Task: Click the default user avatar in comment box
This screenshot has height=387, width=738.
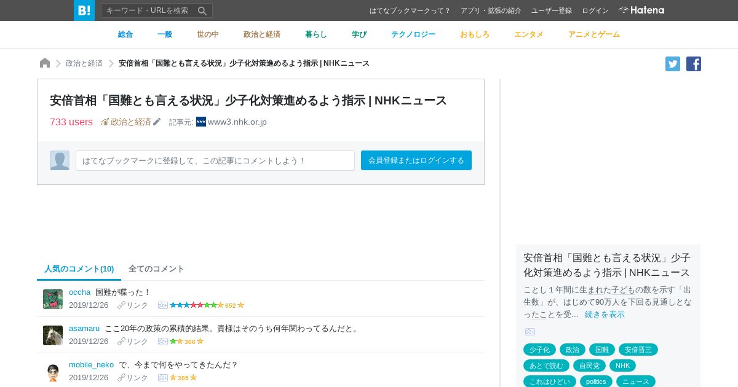Action: click(x=60, y=160)
